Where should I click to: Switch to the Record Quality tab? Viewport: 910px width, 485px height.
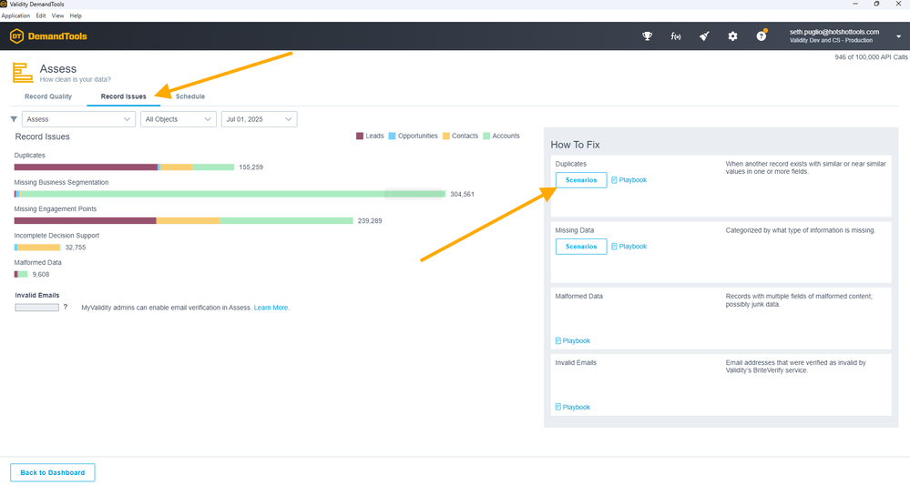coord(48,96)
